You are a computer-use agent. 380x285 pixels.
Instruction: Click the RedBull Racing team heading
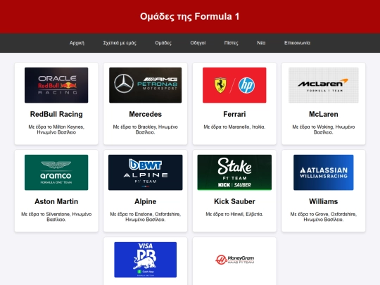[x=56, y=114]
